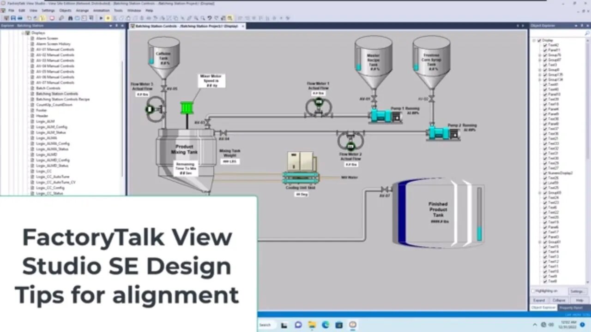Screen dimensions: 591x332
Task: Click the yellow Edit Display stop icon
Action: pyautogui.click(x=108, y=18)
